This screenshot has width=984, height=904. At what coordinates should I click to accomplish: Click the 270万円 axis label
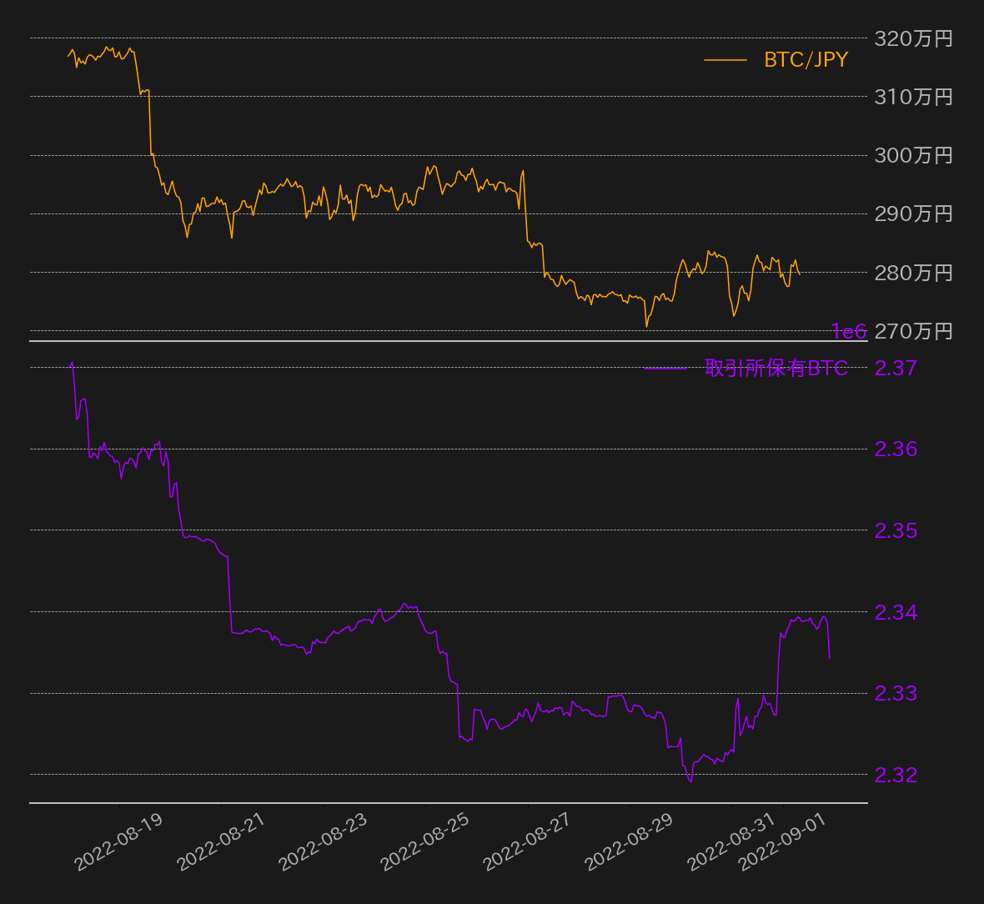pos(913,331)
